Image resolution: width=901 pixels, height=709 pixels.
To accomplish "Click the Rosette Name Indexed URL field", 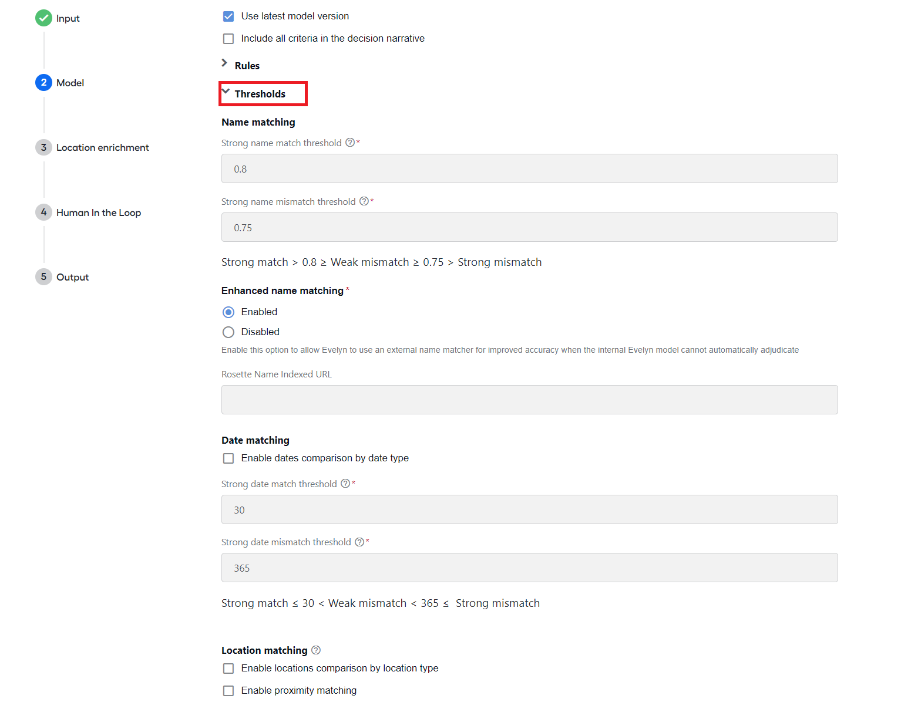I will [529, 400].
